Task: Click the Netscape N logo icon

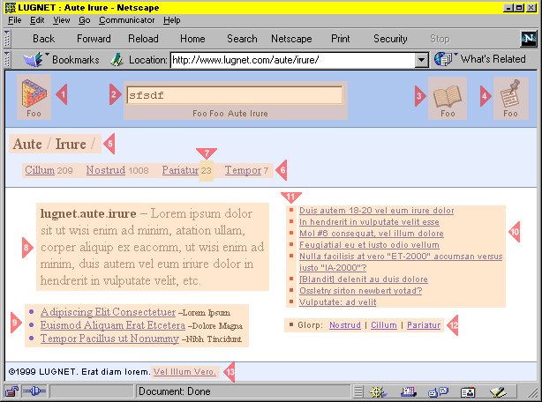Action: (528, 39)
